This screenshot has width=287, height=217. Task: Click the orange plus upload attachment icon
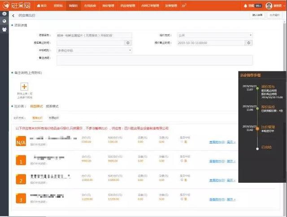24,86
